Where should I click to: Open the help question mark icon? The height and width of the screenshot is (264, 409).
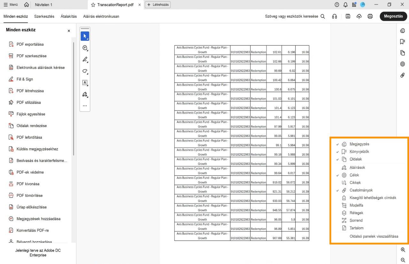(337, 5)
